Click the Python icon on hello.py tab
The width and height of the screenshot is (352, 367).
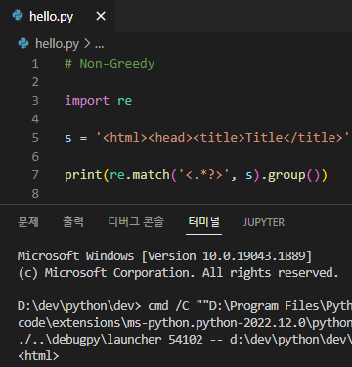(18, 16)
